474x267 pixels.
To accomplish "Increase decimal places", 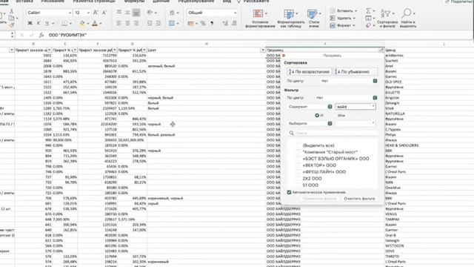I will pyautogui.click(x=225, y=23).
